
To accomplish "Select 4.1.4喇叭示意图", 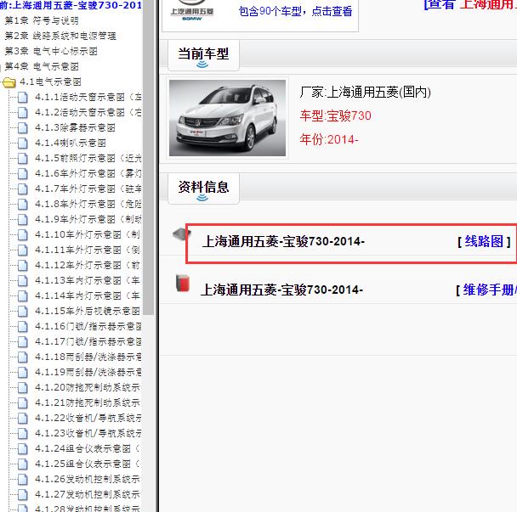I will pyautogui.click(x=71, y=143).
